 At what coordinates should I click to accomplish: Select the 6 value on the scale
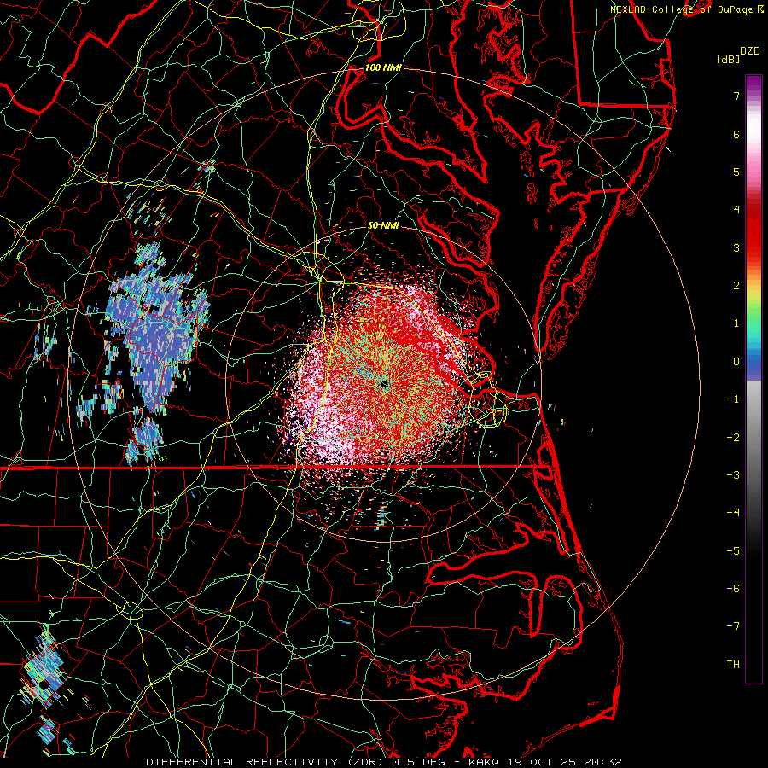tap(736, 134)
